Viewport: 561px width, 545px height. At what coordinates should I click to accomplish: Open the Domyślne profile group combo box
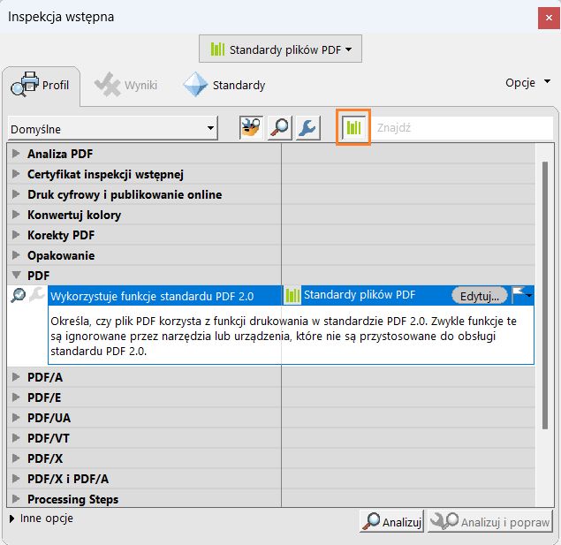pyautogui.click(x=112, y=128)
